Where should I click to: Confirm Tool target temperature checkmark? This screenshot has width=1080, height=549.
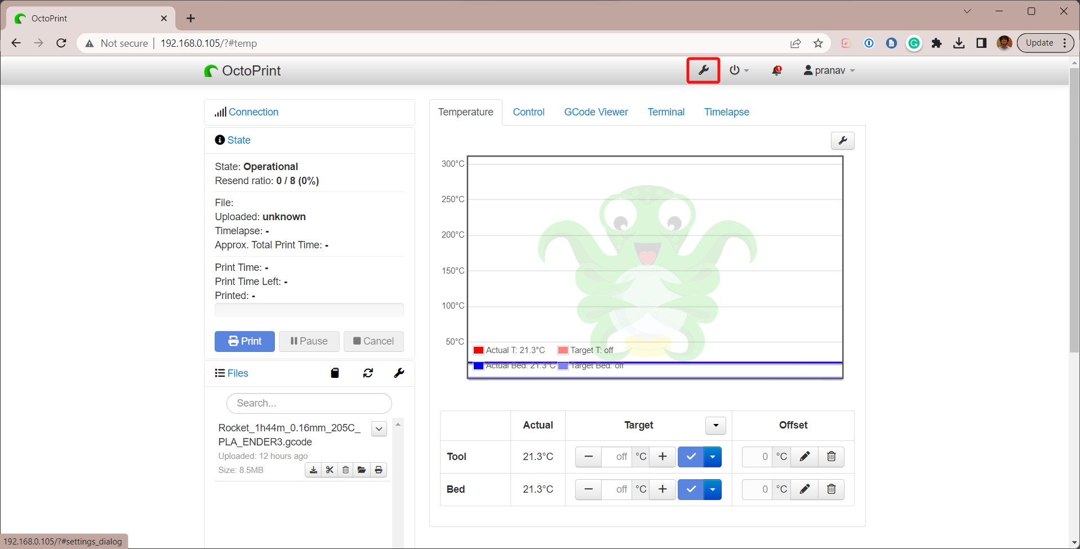point(691,457)
